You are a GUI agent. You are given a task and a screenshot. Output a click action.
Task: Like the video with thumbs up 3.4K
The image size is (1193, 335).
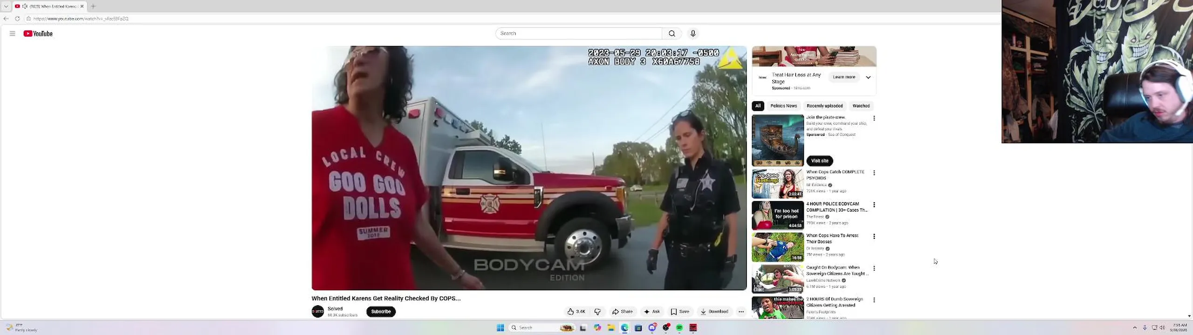576,312
